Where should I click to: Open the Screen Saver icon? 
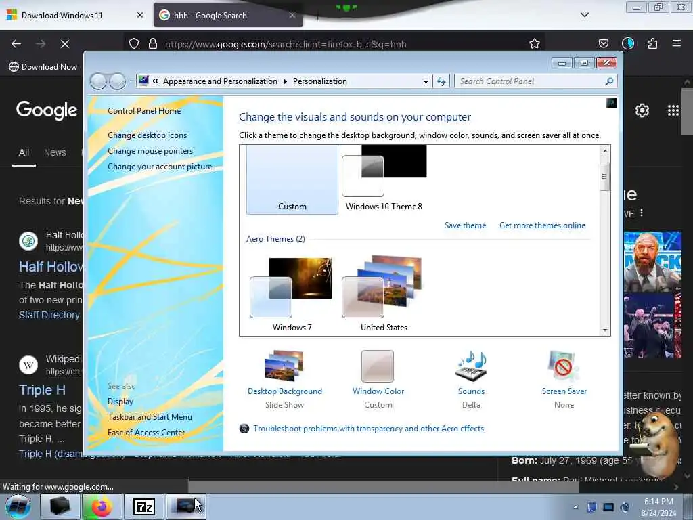point(564,366)
